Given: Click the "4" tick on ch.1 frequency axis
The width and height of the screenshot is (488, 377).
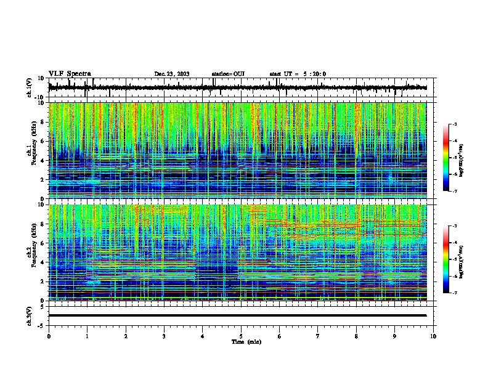Looking at the screenshot, I should point(43,161).
